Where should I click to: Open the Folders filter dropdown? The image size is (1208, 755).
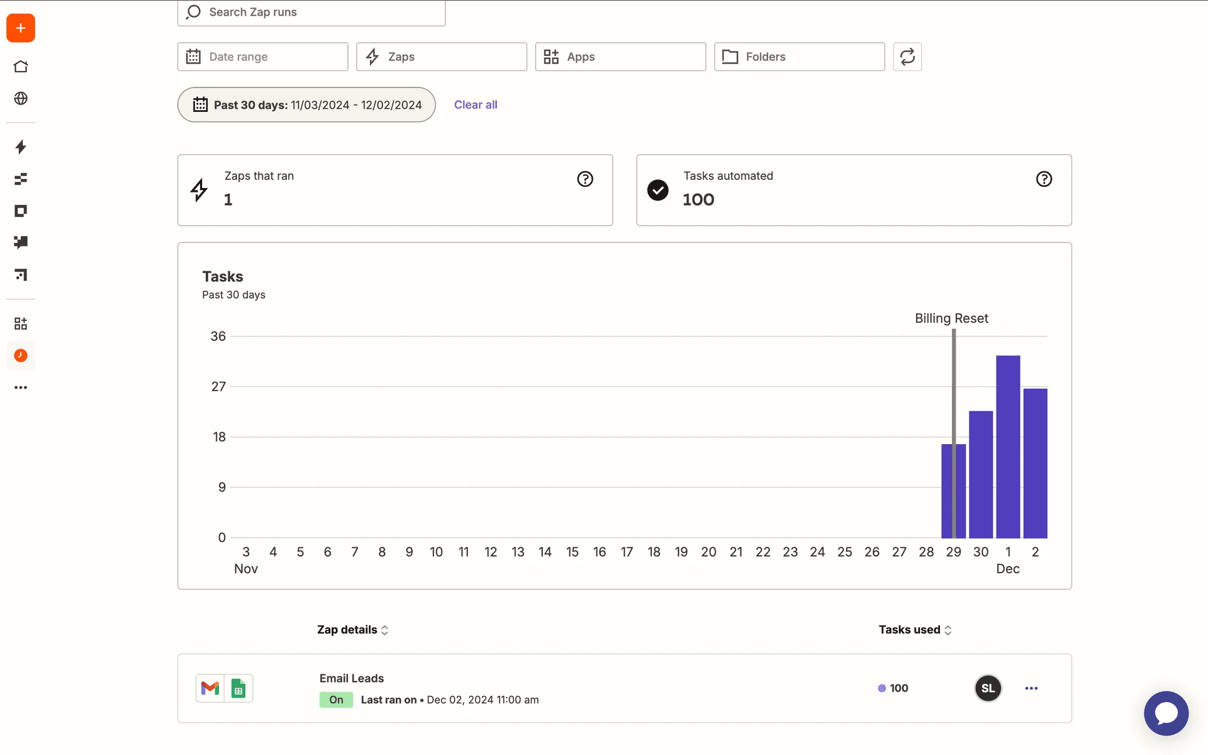(x=799, y=57)
